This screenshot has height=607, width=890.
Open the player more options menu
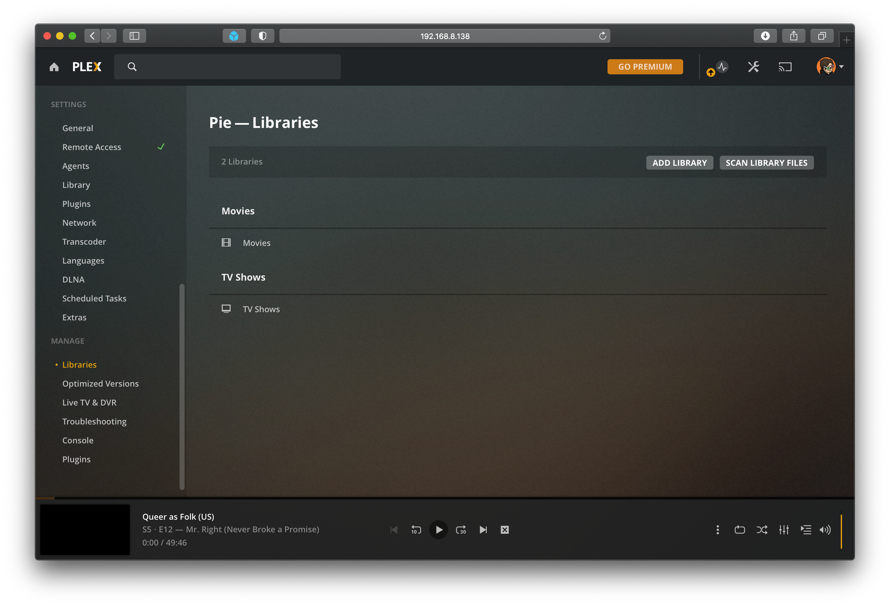(x=717, y=530)
